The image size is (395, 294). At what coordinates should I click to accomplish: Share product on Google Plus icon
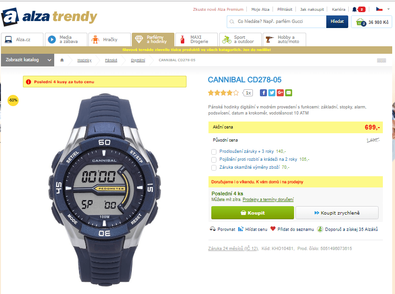click(x=280, y=93)
